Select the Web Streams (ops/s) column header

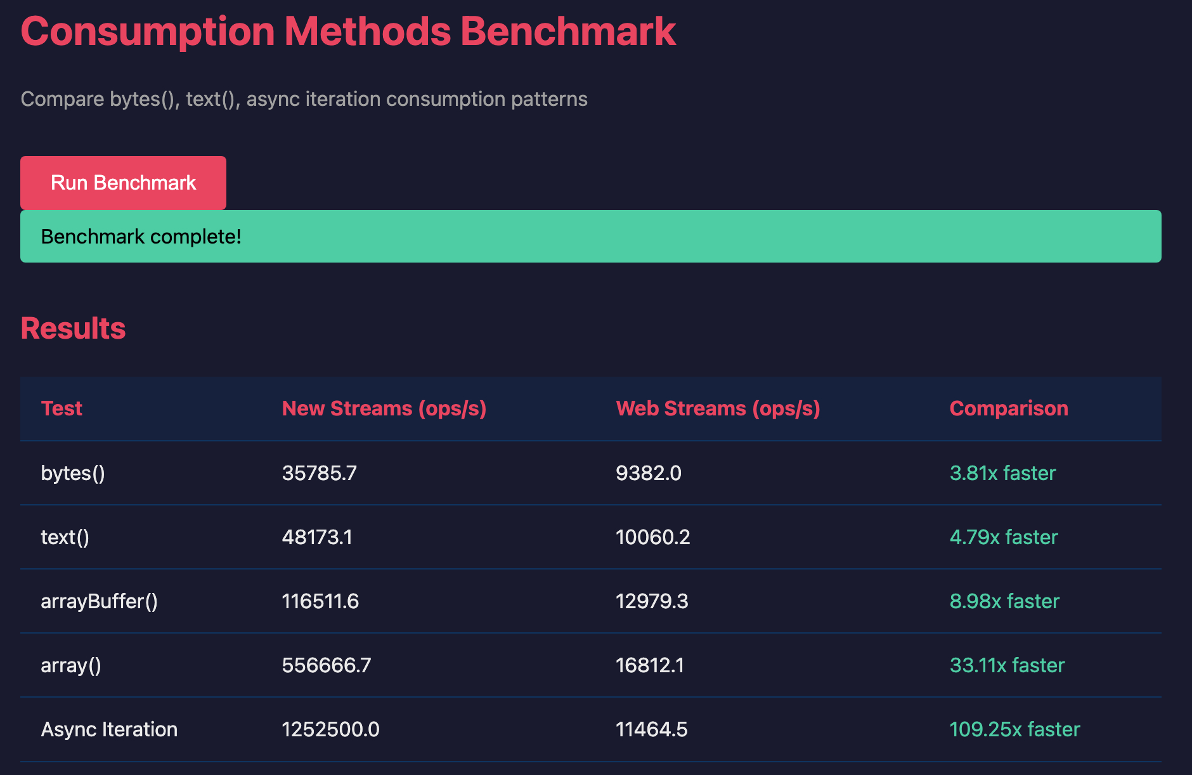coord(718,408)
